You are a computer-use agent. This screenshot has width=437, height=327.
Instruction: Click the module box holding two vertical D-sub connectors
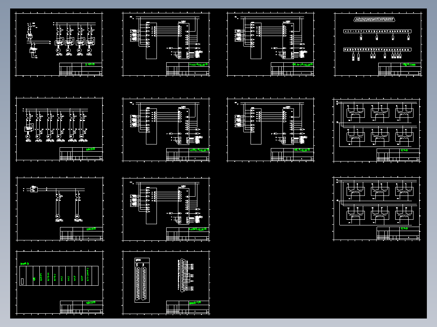click(142, 280)
